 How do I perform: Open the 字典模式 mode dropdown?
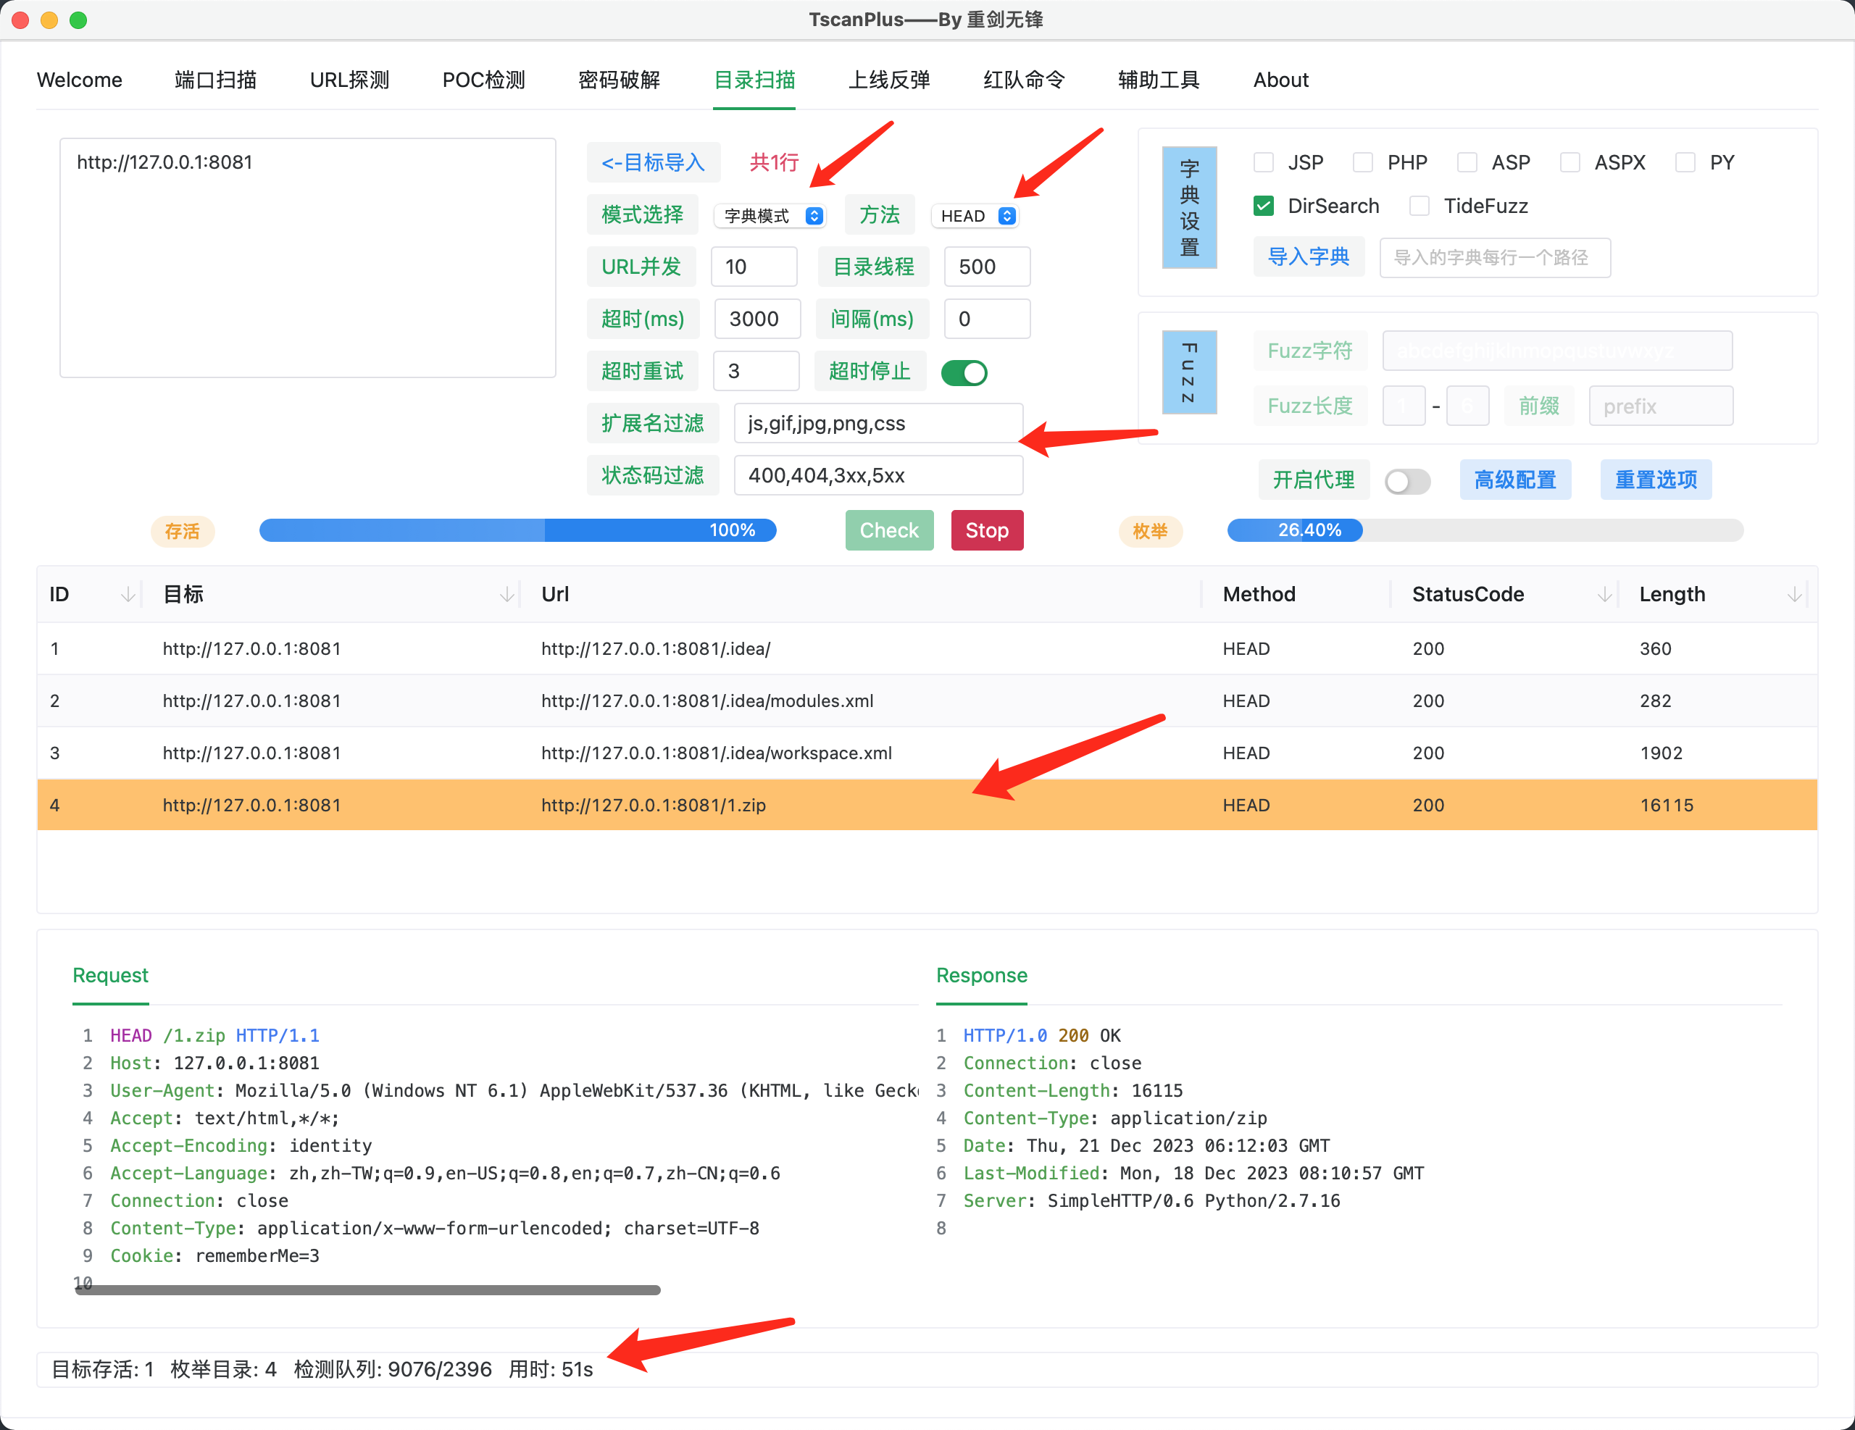771,216
